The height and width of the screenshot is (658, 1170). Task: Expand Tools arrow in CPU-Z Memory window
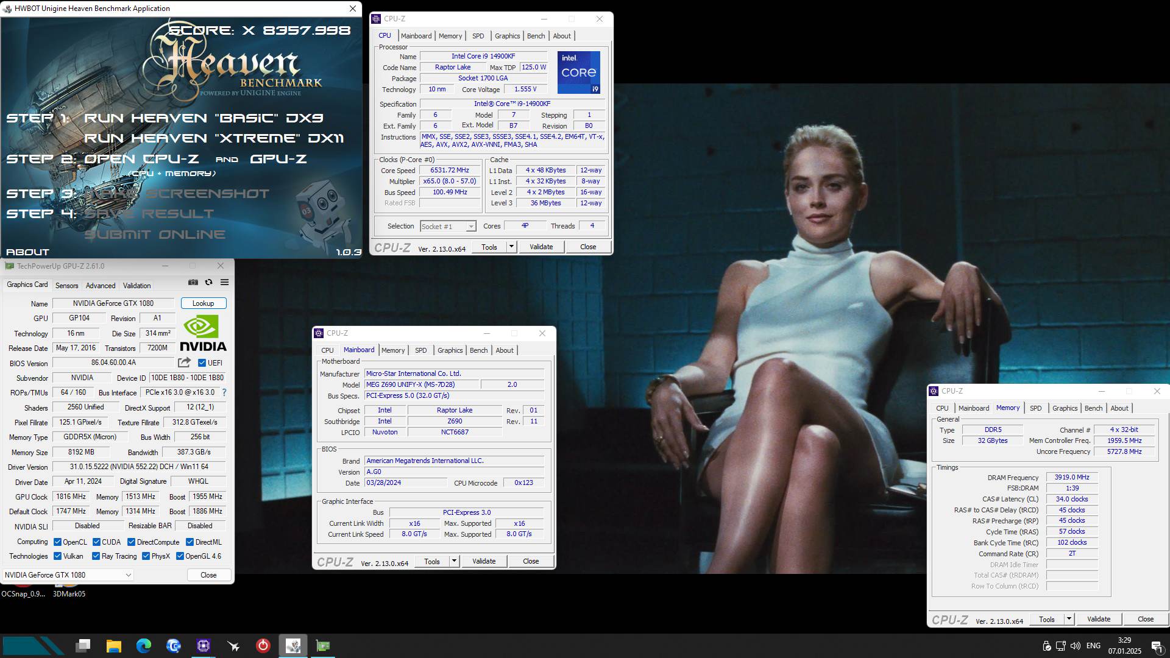[1069, 619]
